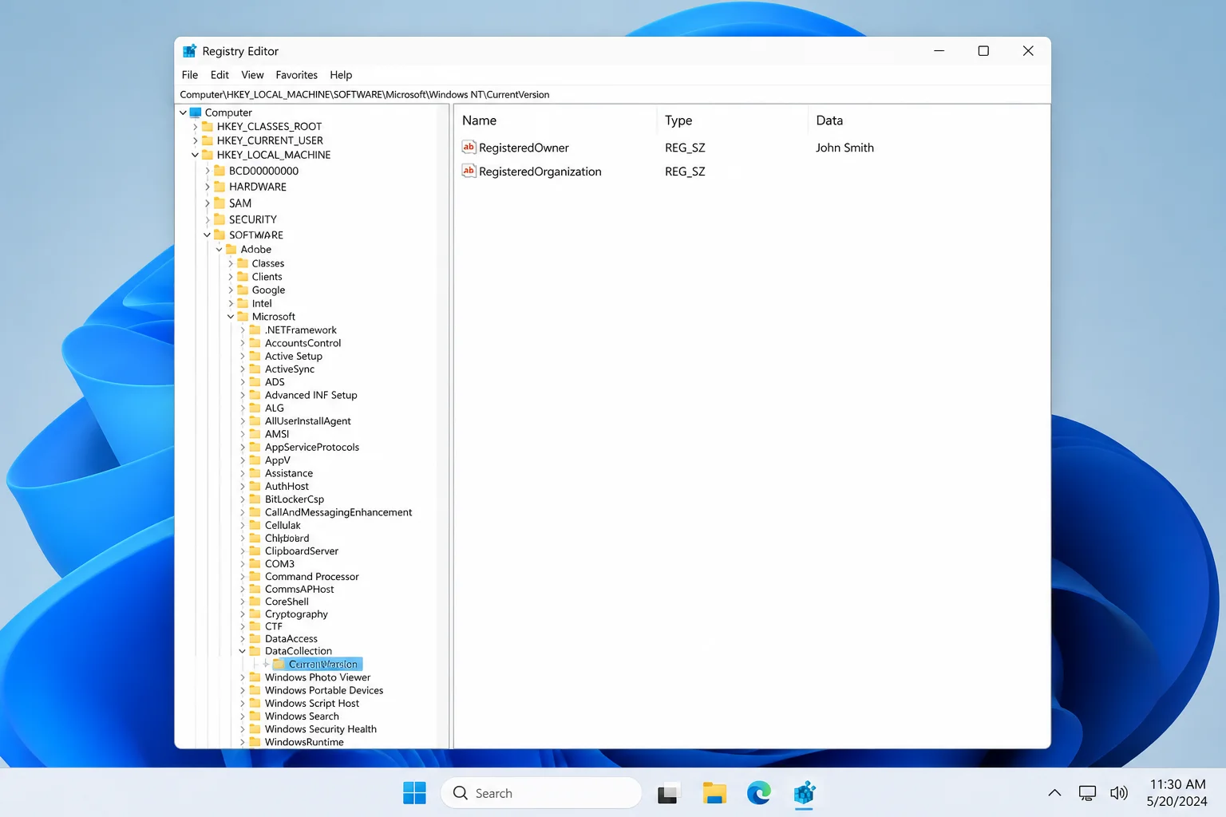Screen dimensions: 1226x817
Task: Open the Windows Start menu
Action: point(414,793)
